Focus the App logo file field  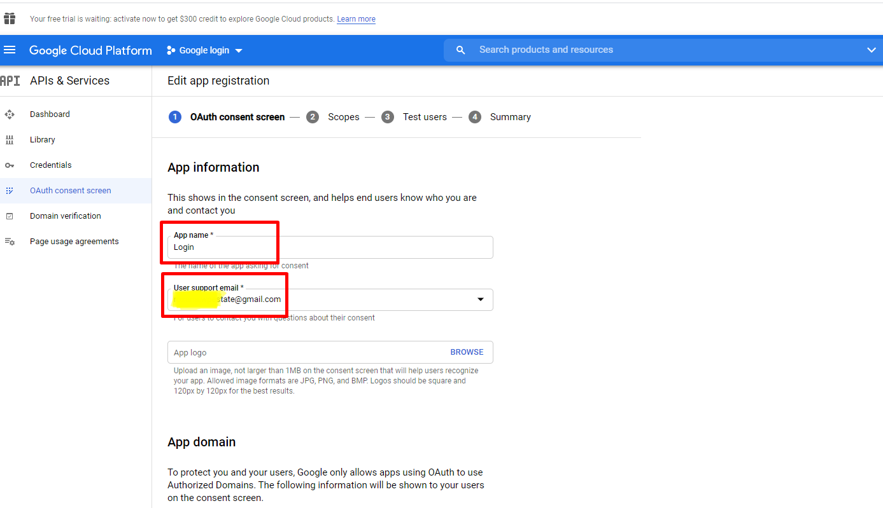coord(330,352)
